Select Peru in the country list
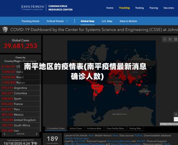Screen dimensions: 178x145 point(20,109)
